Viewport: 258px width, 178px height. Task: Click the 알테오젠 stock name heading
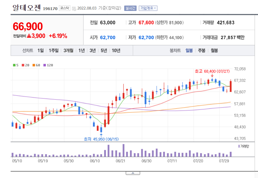click(27, 8)
